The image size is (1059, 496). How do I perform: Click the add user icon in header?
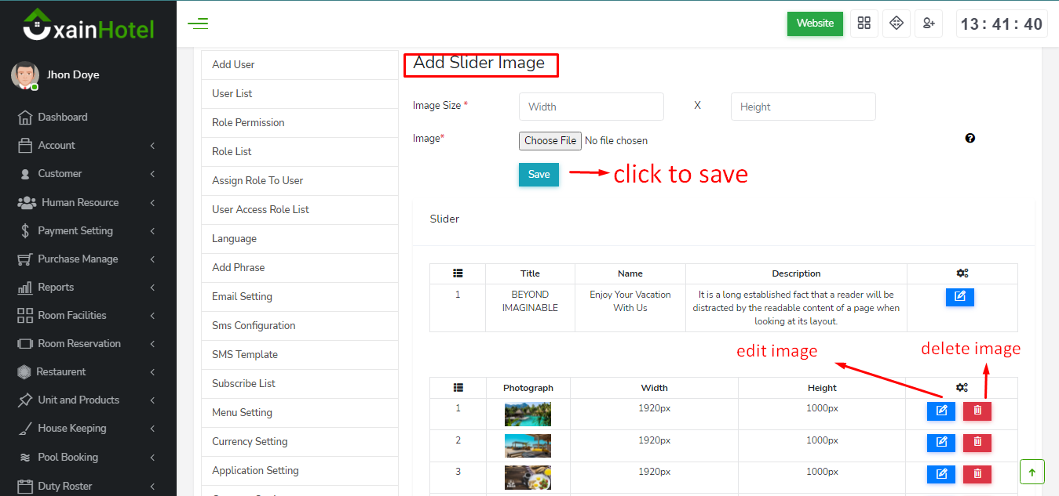point(929,24)
